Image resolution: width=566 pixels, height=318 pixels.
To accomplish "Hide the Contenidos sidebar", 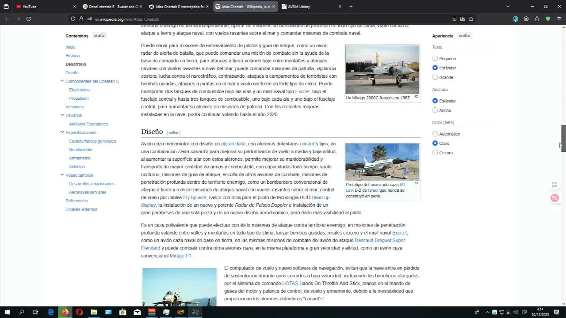I will [99, 35].
